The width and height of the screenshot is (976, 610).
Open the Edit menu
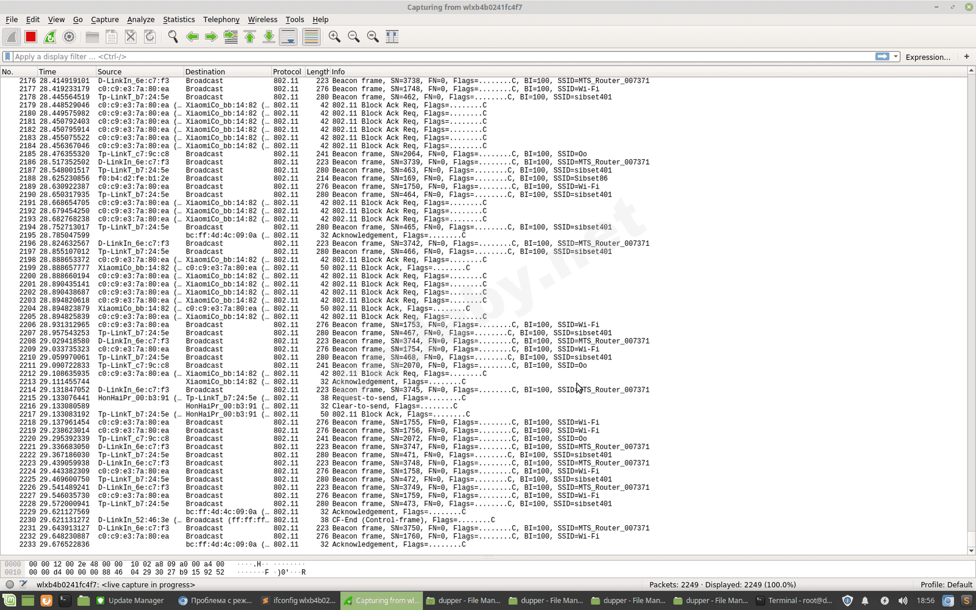(x=33, y=20)
